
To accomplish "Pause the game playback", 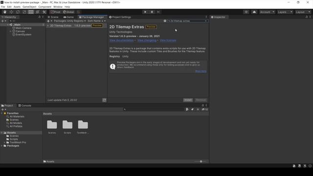I will pyautogui.click(x=152, y=12).
